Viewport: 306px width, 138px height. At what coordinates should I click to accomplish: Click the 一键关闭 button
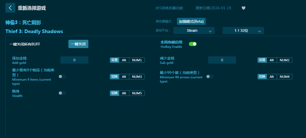[78, 44]
